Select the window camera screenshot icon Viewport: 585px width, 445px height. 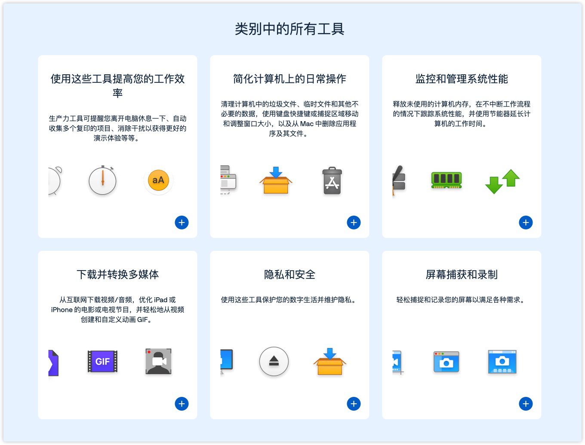tap(446, 362)
